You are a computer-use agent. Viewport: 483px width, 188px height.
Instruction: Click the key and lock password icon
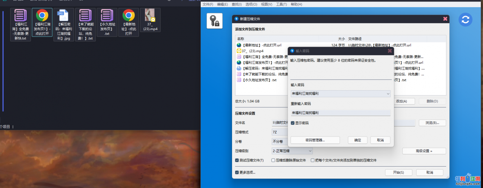point(214,21)
